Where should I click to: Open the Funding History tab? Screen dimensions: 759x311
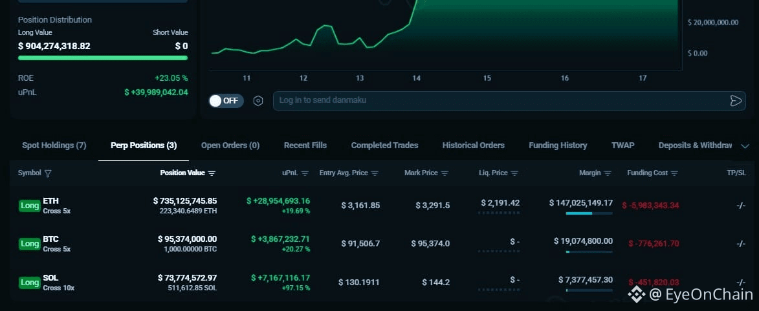point(558,145)
